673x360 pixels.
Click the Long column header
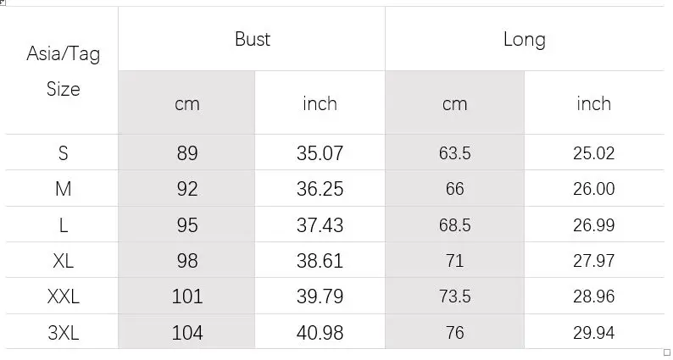[525, 39]
